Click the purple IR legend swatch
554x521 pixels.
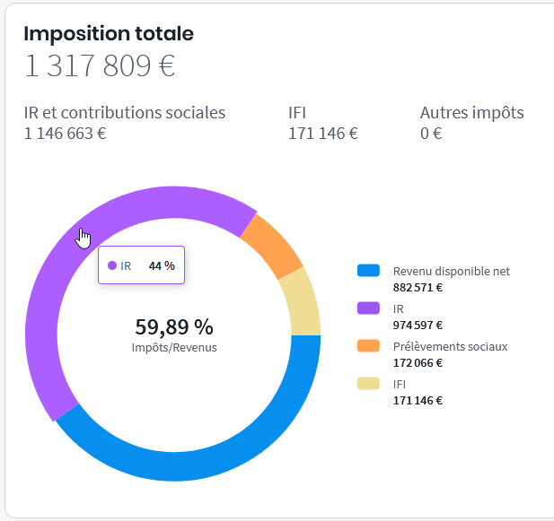tap(369, 308)
